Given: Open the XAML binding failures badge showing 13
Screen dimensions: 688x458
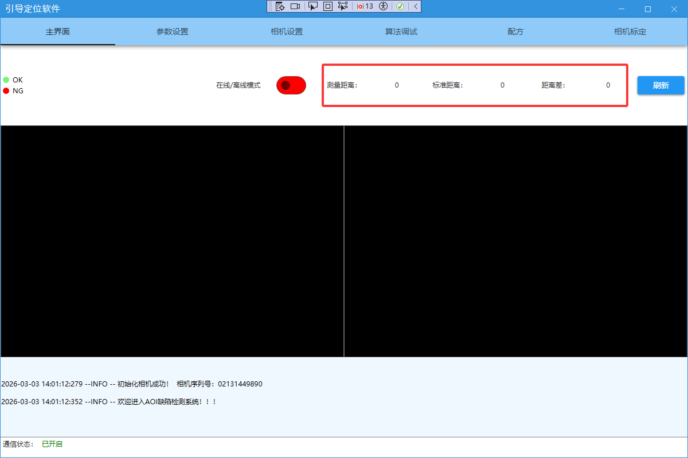Looking at the screenshot, I should [x=365, y=6].
